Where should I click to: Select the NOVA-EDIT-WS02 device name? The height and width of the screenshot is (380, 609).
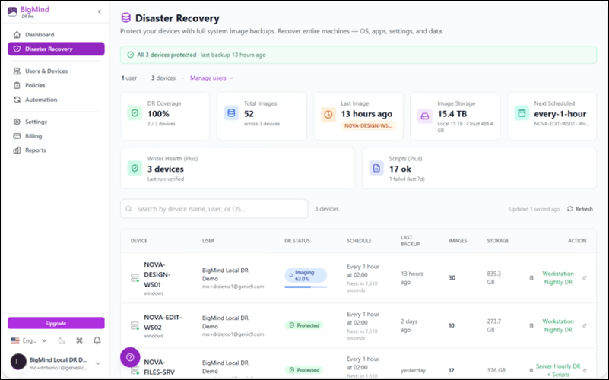(x=163, y=322)
